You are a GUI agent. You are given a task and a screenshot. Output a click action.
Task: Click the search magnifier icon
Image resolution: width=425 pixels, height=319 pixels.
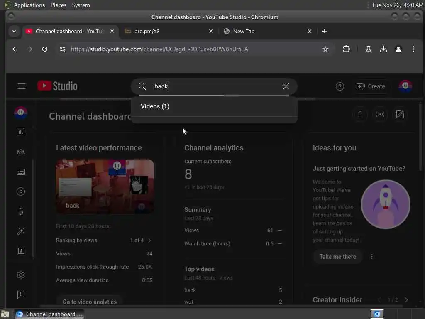point(142,86)
